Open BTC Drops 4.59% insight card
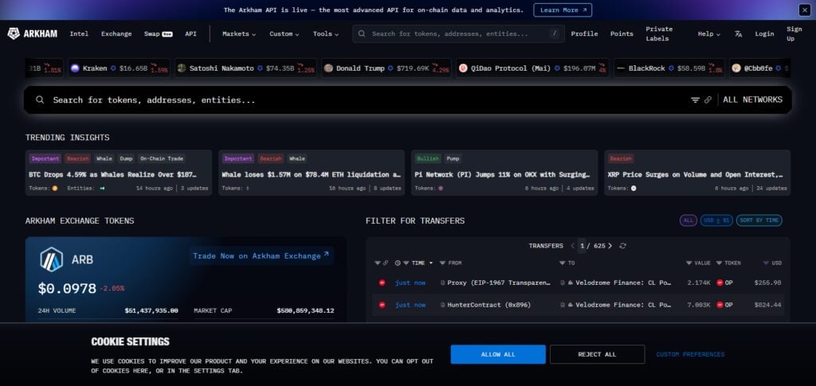Image resolution: width=816 pixels, height=386 pixels. 119,173
